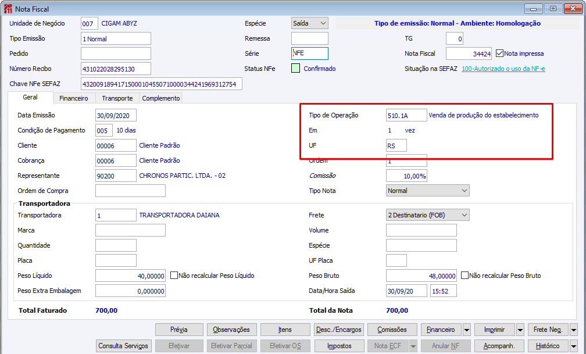586x354 pixels.
Task: Click the Transportadora code field
Action: click(116, 215)
